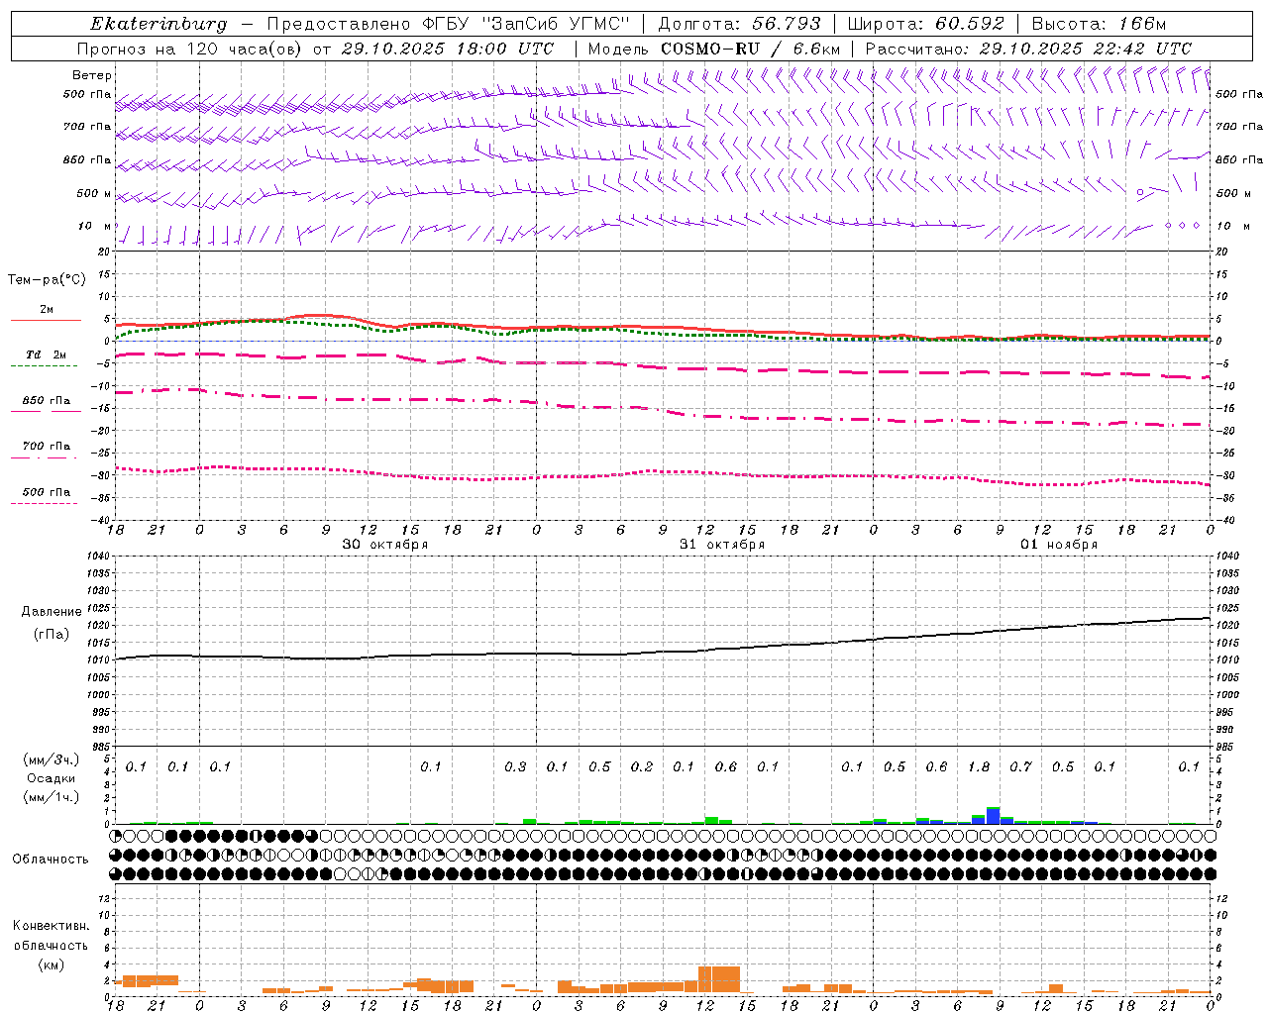Click the 0.3 precipitation value
1268x1014 pixels.
click(515, 766)
